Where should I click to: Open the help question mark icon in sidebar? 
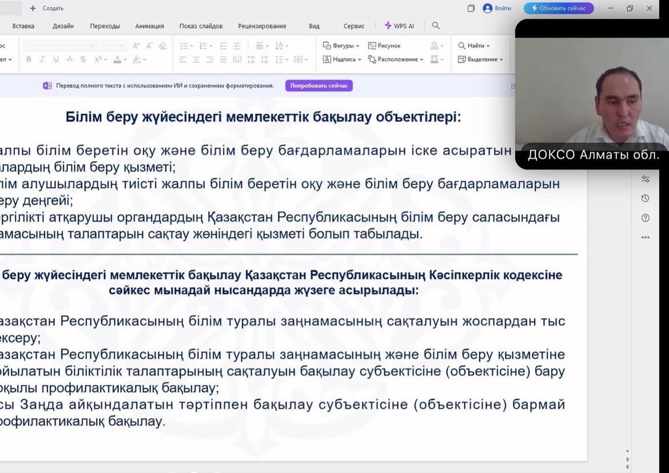tap(646, 218)
